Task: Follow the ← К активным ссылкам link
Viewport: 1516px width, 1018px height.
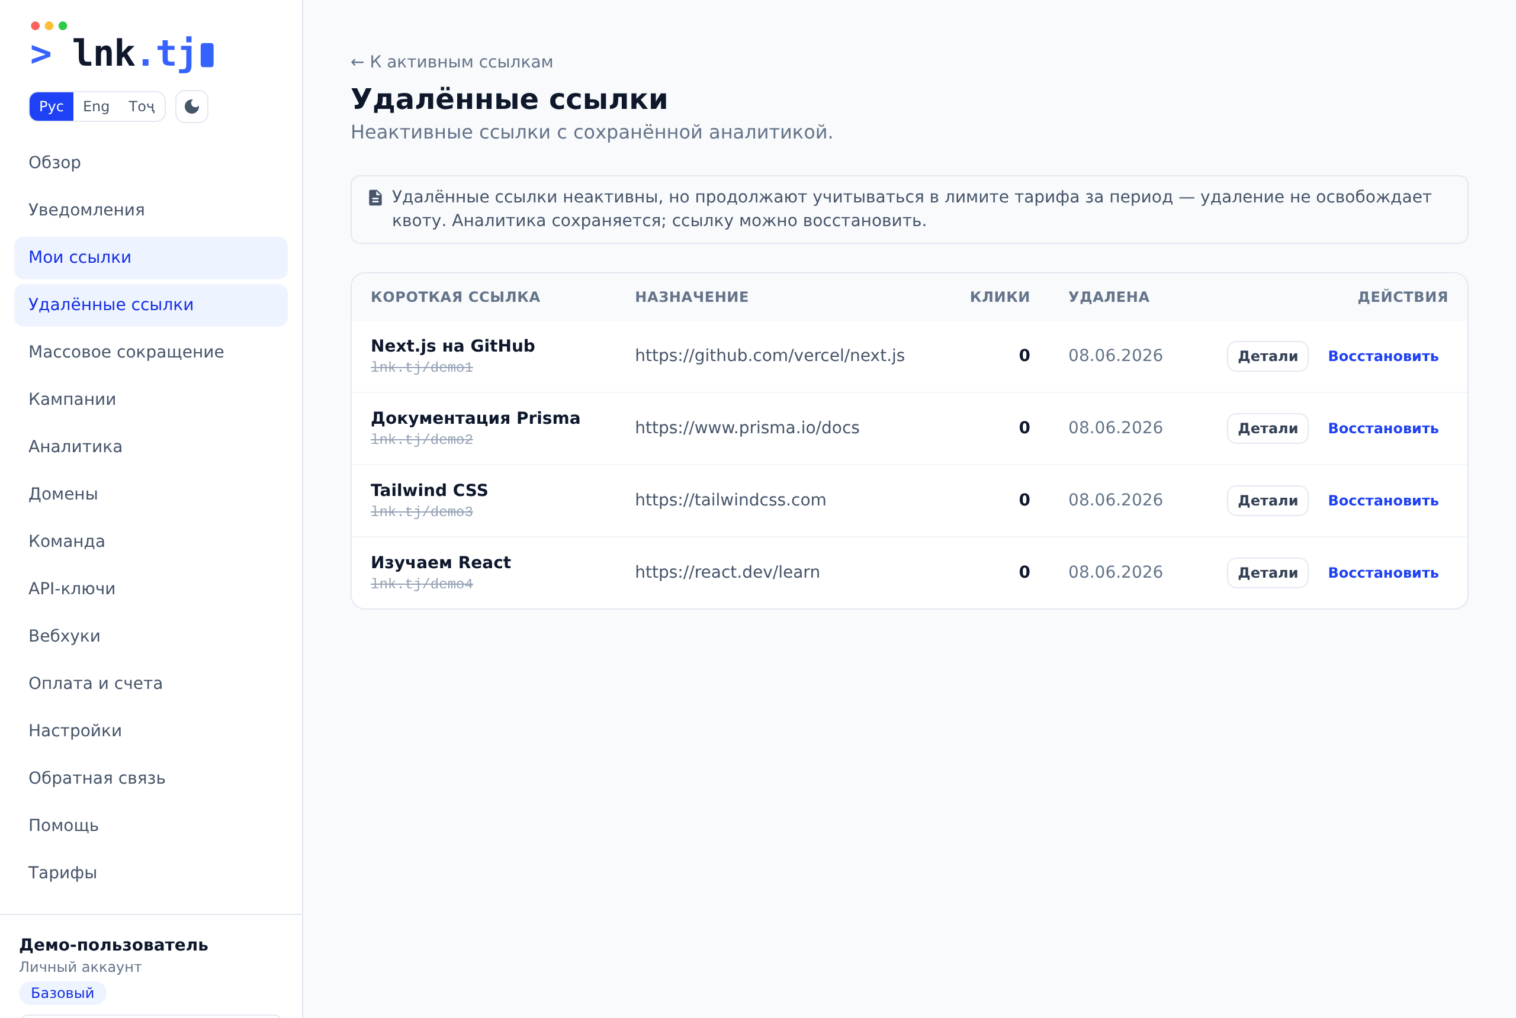Action: [452, 62]
